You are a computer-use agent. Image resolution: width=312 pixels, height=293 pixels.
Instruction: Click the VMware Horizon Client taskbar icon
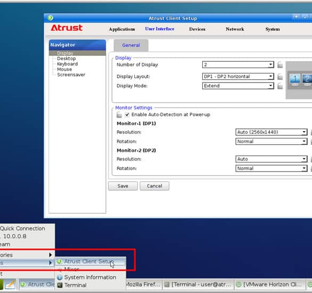(x=238, y=284)
